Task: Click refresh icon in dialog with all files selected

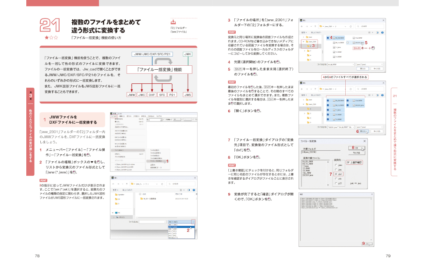Action: [x=351, y=89]
